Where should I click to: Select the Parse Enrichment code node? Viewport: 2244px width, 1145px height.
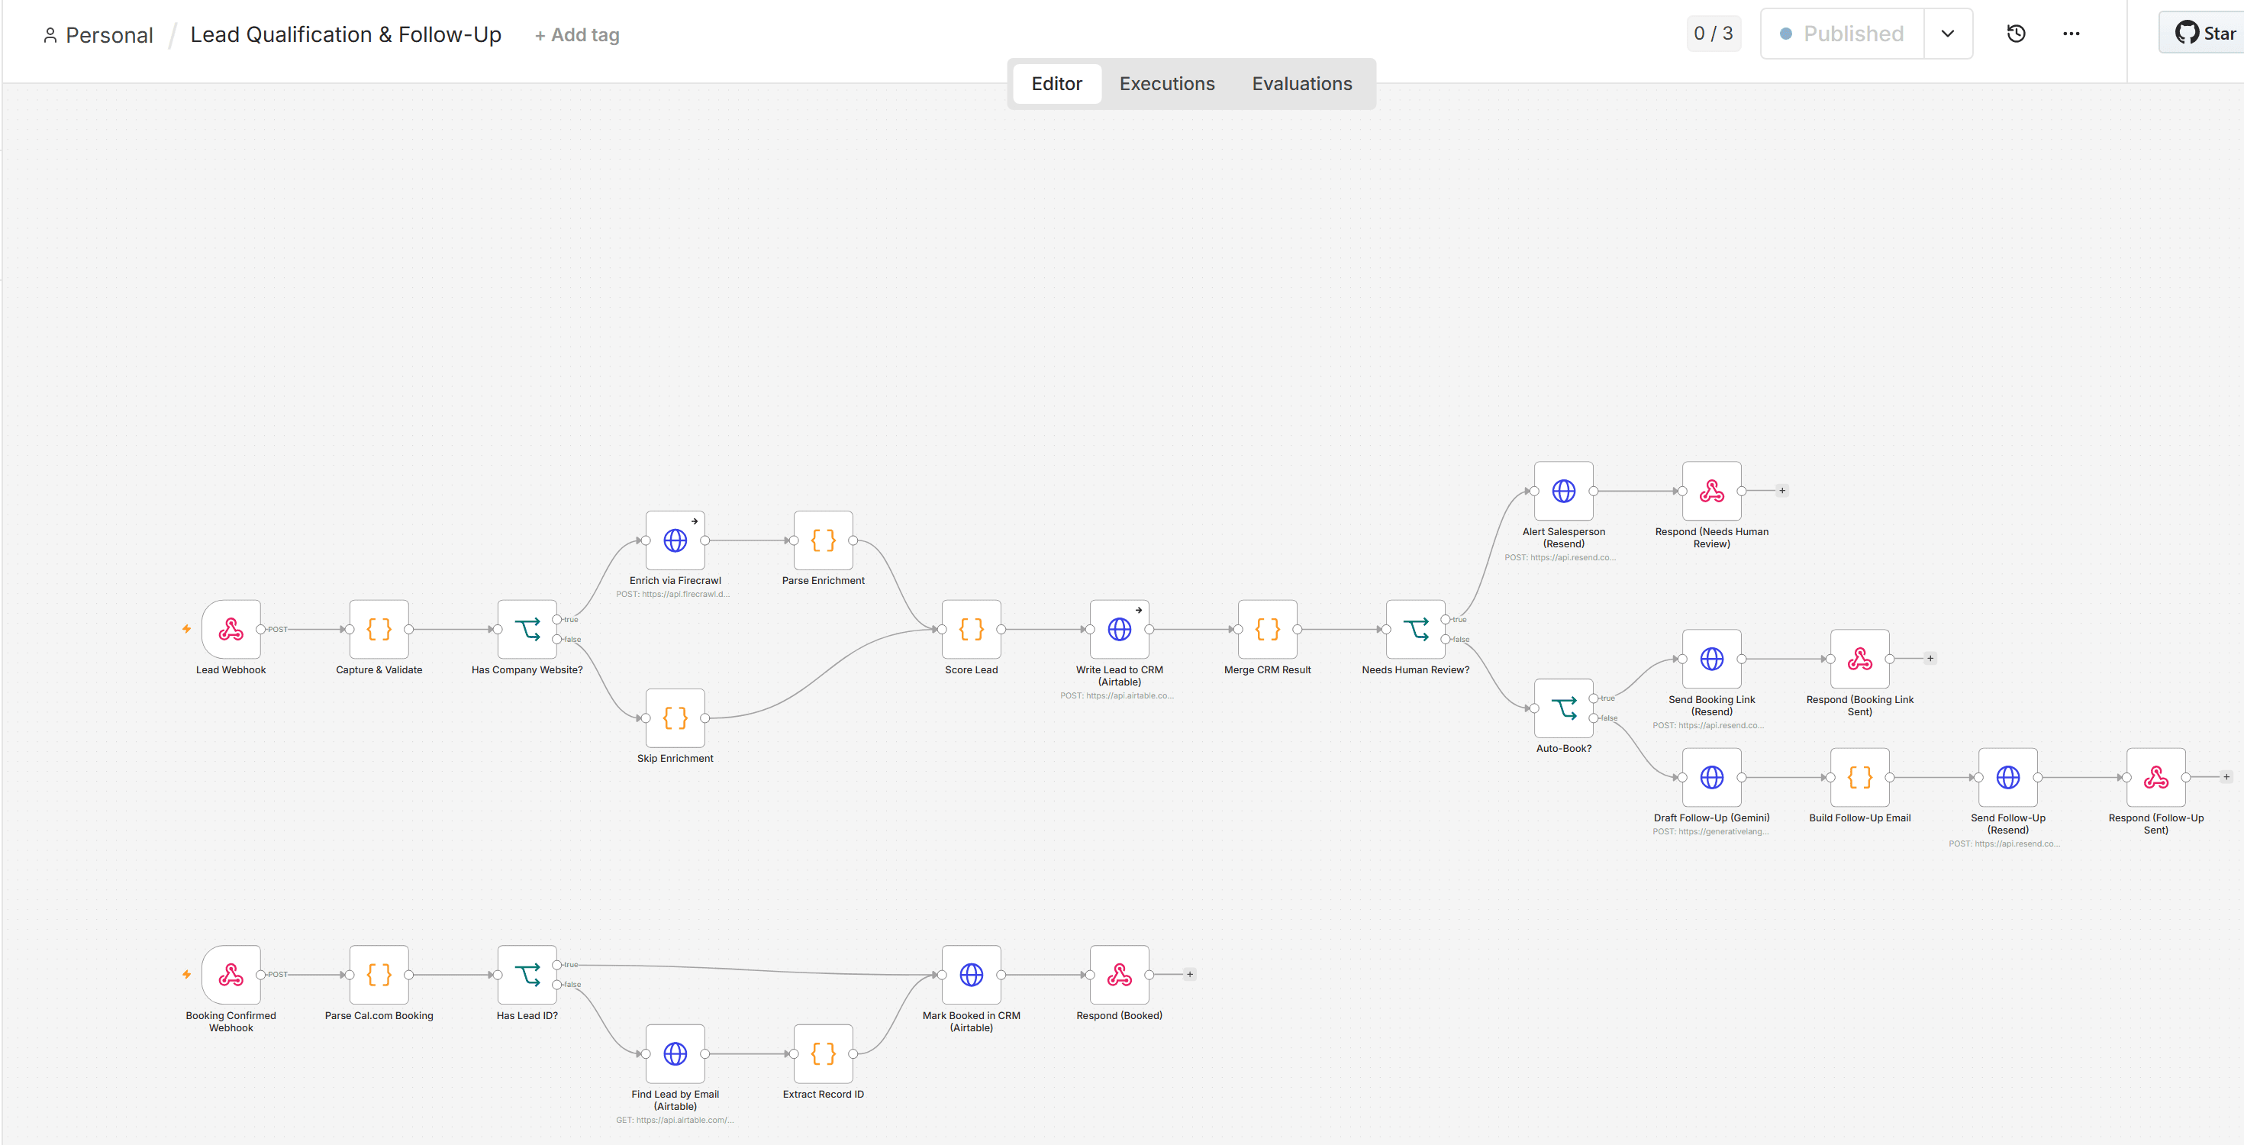(824, 540)
